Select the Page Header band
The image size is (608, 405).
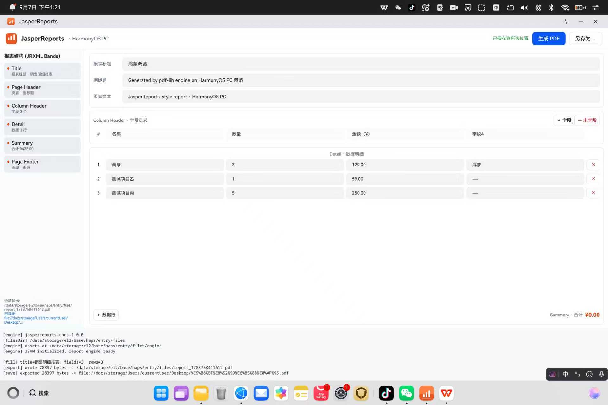(42, 90)
